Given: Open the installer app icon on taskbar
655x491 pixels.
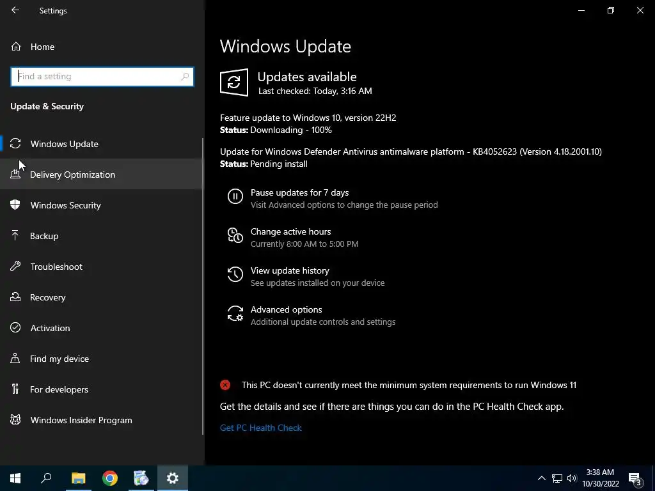Looking at the screenshot, I should 141,478.
